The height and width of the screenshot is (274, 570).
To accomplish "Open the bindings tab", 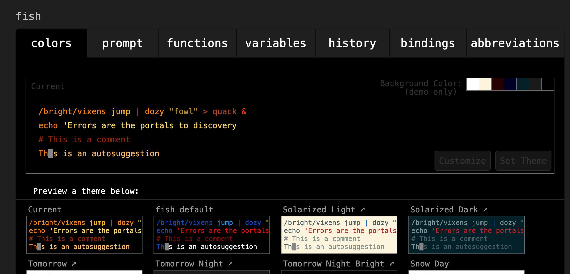I will pyautogui.click(x=428, y=43).
